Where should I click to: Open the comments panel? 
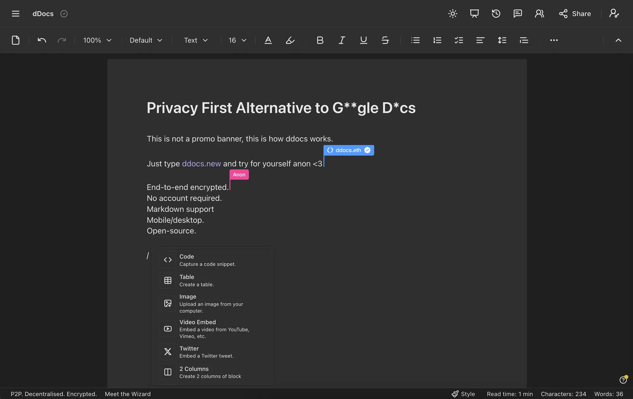click(517, 14)
